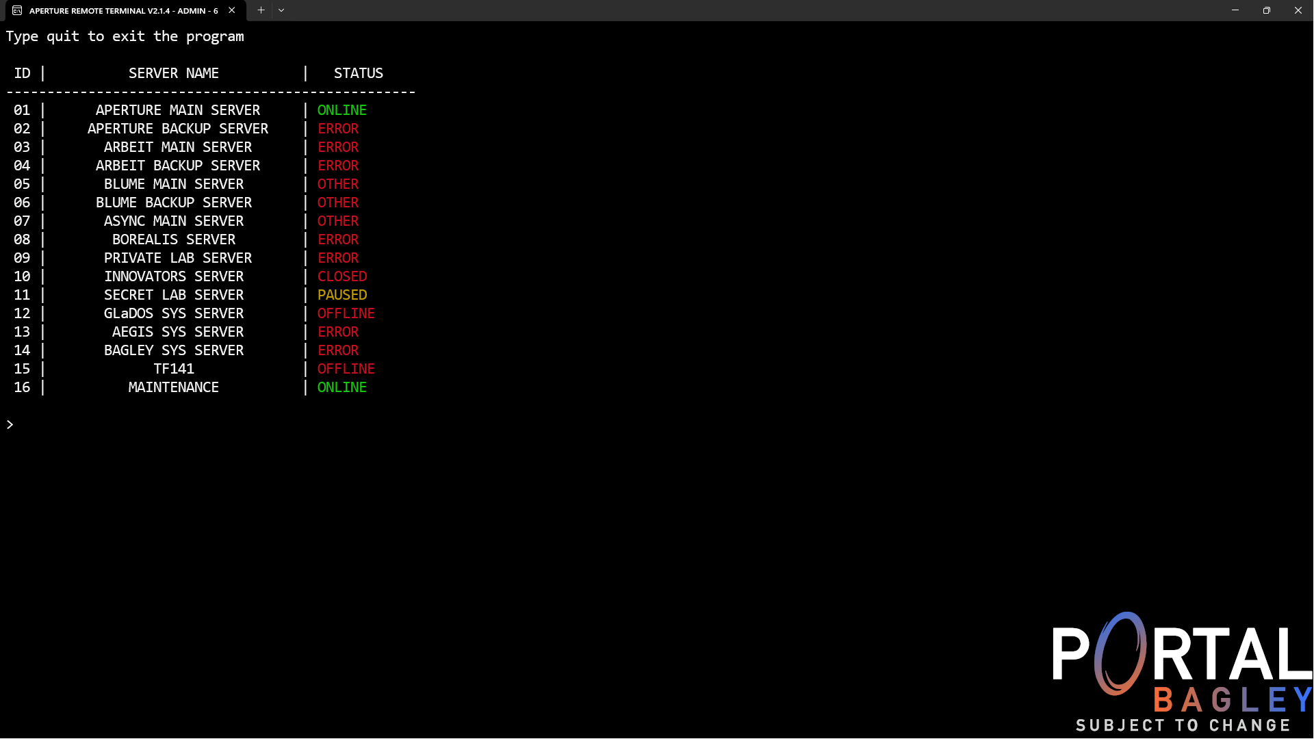The width and height of the screenshot is (1314, 739).
Task: Click the OFFLINE status of TF141
Action: [346, 368]
